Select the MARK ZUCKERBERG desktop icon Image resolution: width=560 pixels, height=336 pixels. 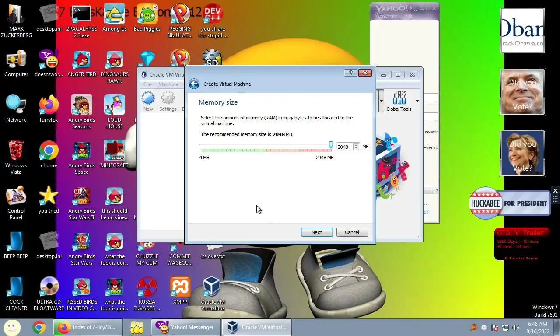click(x=16, y=22)
